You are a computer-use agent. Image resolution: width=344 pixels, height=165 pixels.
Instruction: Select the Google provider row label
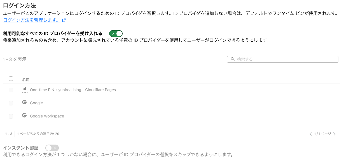coord(36,103)
